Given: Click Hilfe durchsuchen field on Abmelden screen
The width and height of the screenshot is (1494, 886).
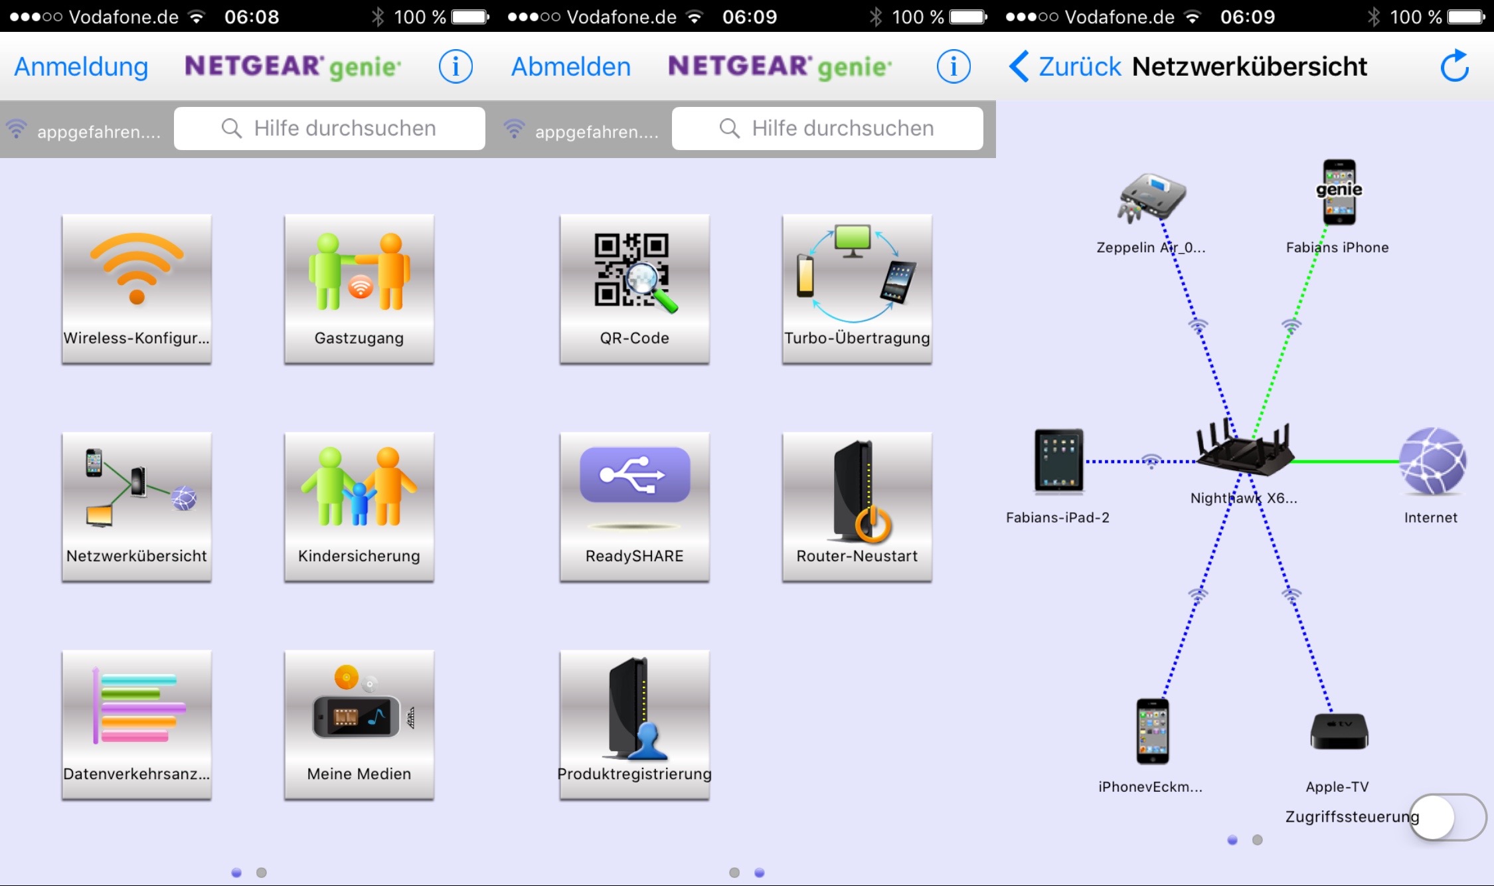Looking at the screenshot, I should click(x=827, y=128).
